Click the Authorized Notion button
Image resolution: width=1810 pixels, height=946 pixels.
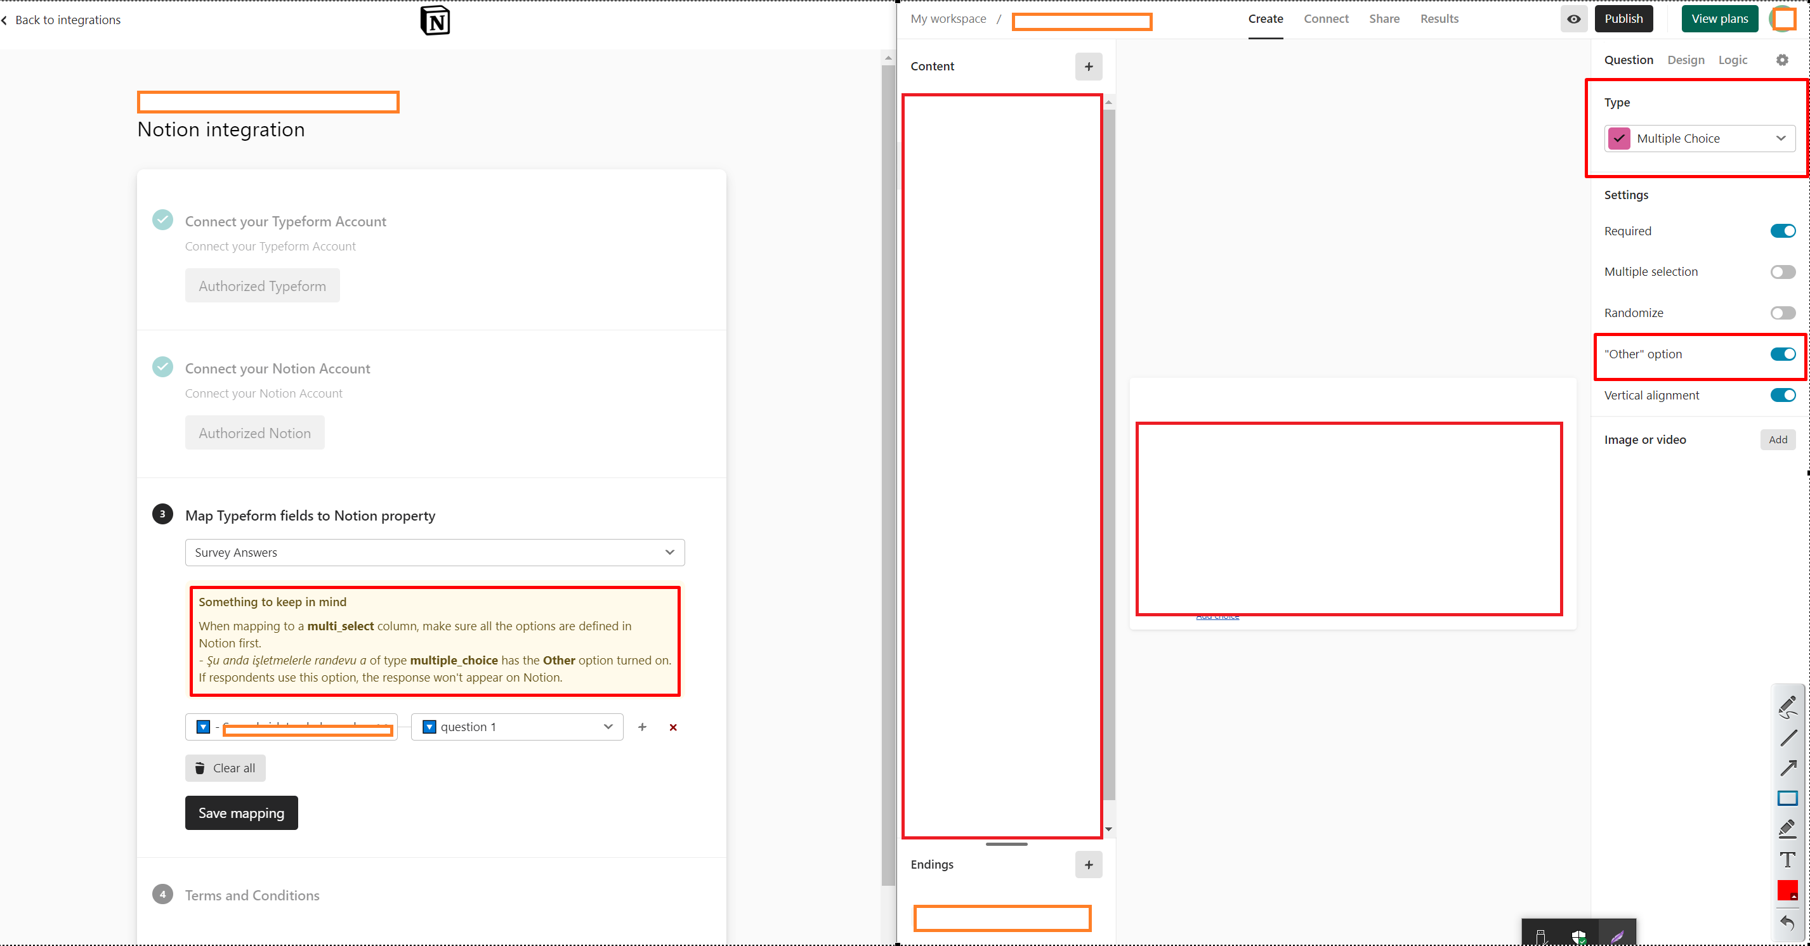[254, 432]
